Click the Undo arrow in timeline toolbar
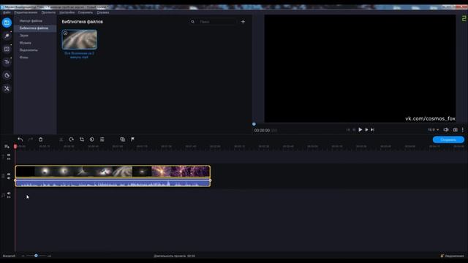Screen dimensions: 468x263 click(x=20, y=140)
